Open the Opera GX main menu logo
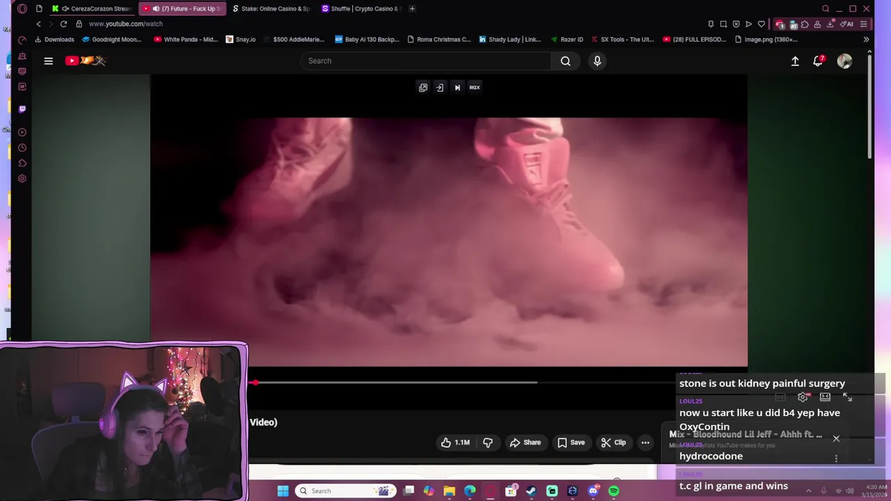Viewport: 891px width, 501px height. 22,9
